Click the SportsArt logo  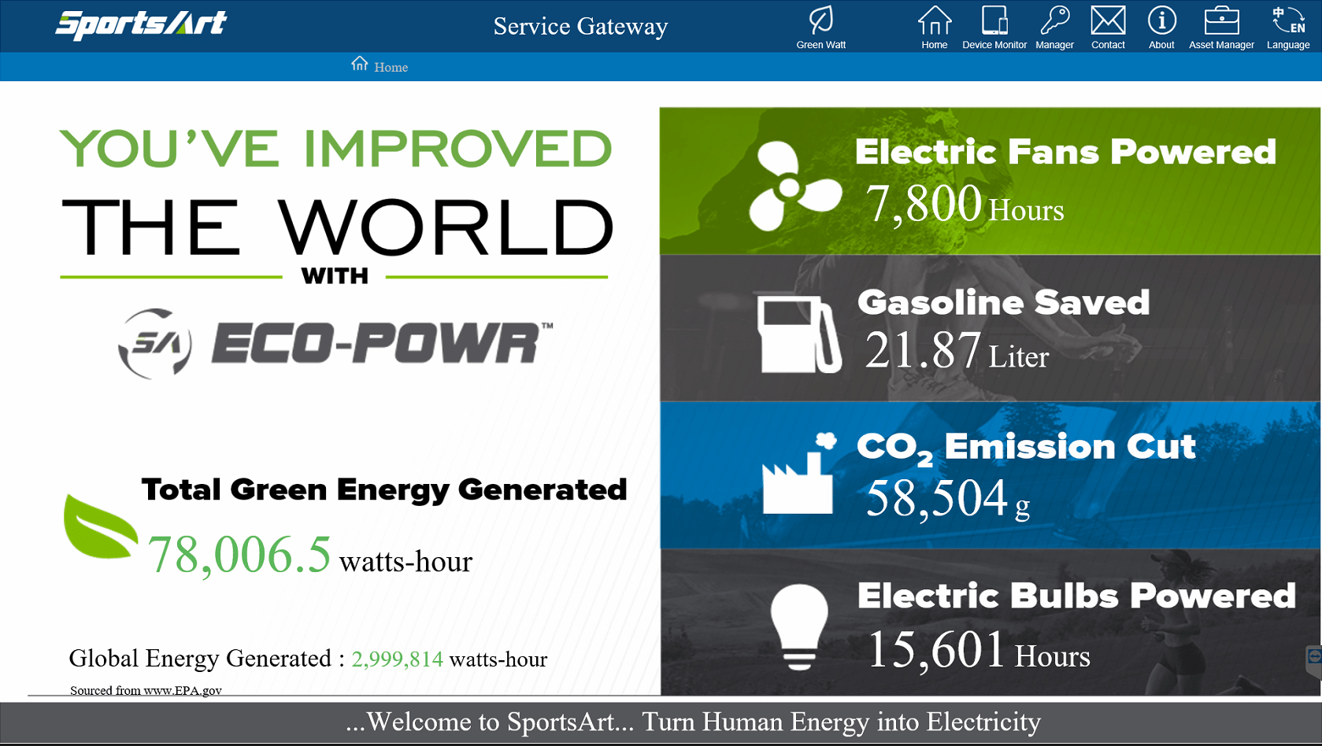(142, 24)
